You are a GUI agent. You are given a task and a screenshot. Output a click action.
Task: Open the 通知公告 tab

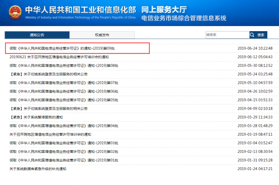coord(37,35)
